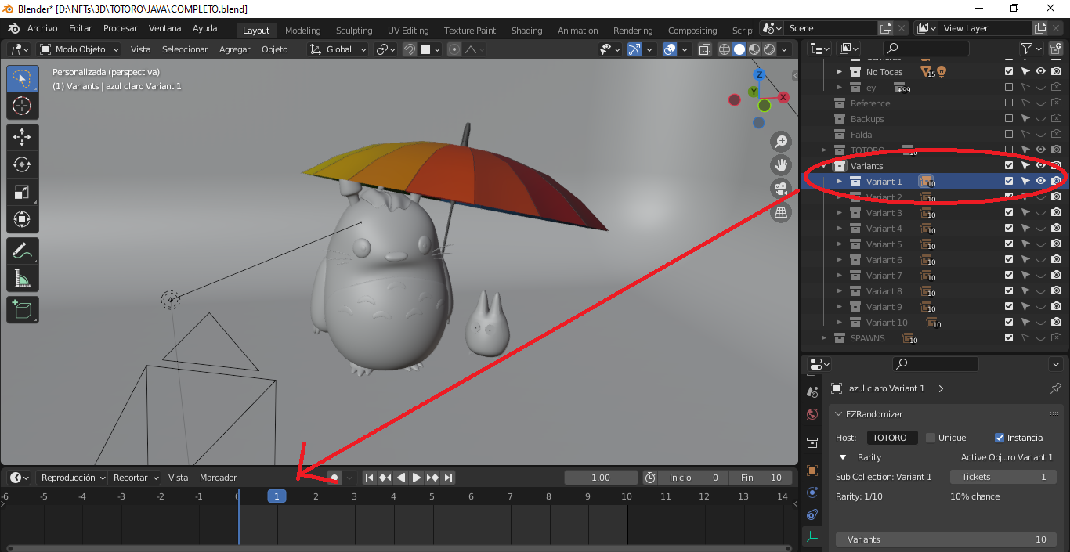The height and width of the screenshot is (552, 1070).
Task: Choose the Measure tool
Action: [x=23, y=279]
